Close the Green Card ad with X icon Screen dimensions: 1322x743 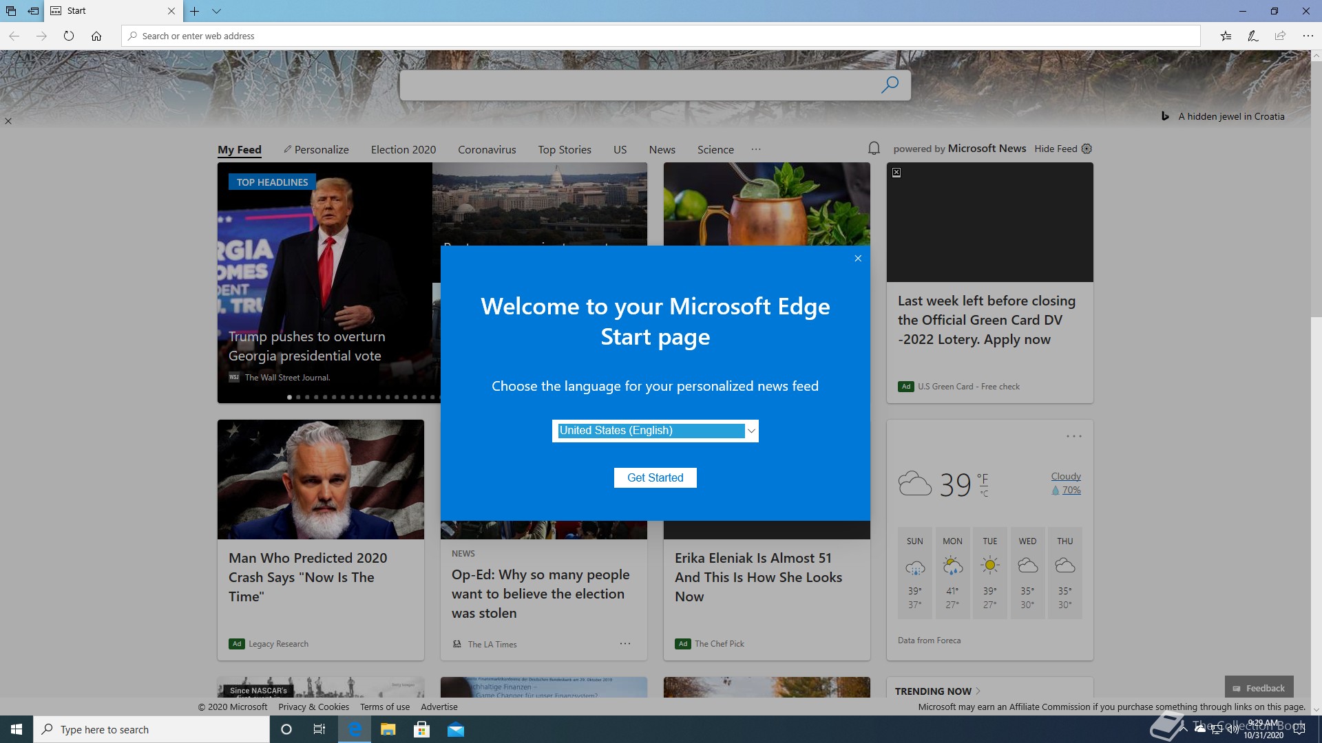coord(896,173)
